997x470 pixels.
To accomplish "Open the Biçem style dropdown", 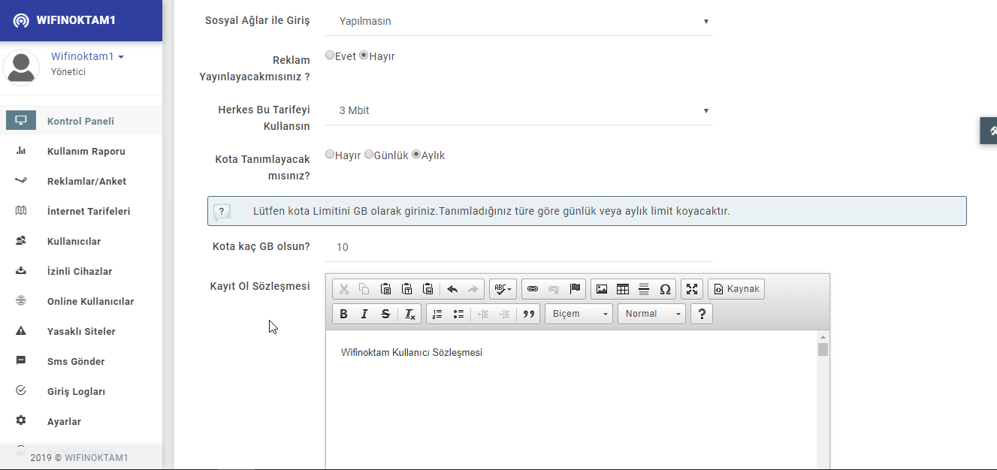I will coord(579,314).
